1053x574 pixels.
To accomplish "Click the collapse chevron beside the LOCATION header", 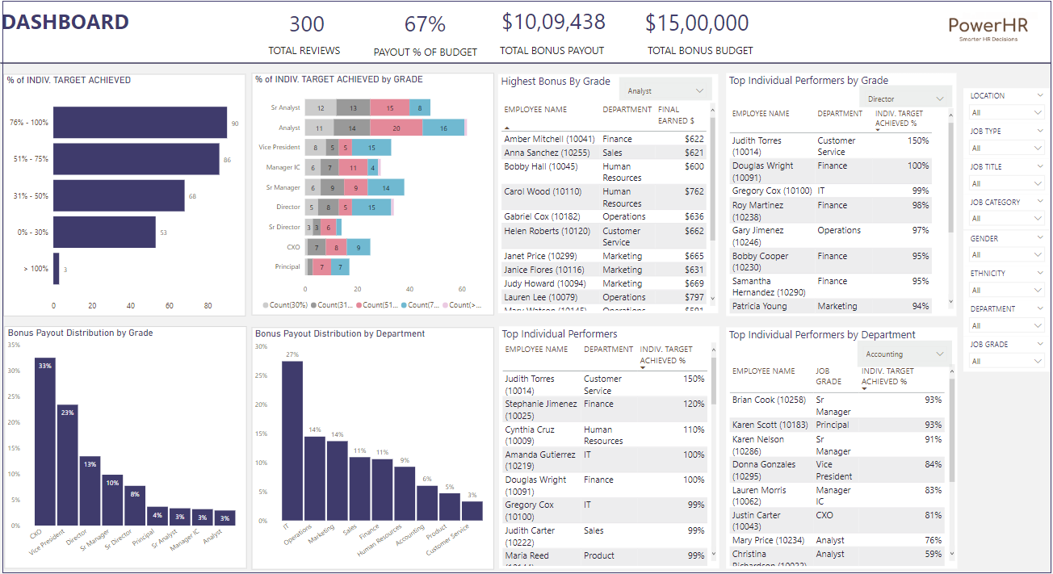I will point(1039,95).
